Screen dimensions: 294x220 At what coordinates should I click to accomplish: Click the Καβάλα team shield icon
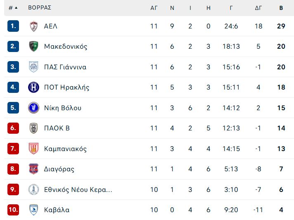pyautogui.click(x=34, y=210)
